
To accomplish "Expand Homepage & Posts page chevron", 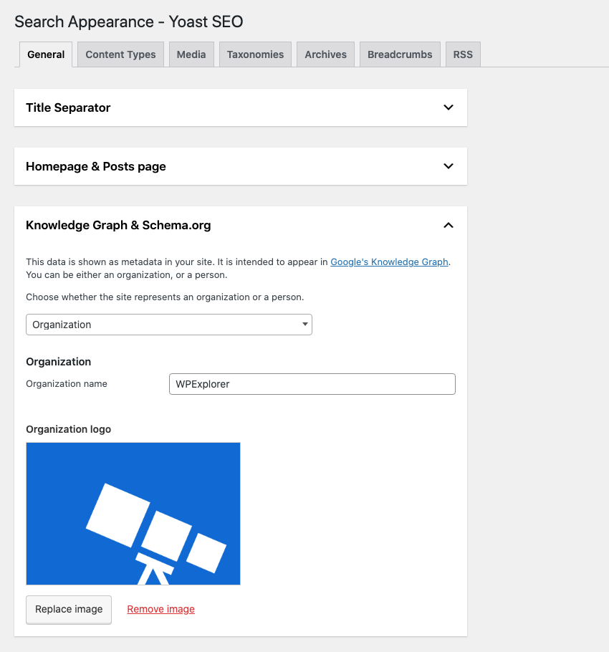I will click(x=448, y=166).
